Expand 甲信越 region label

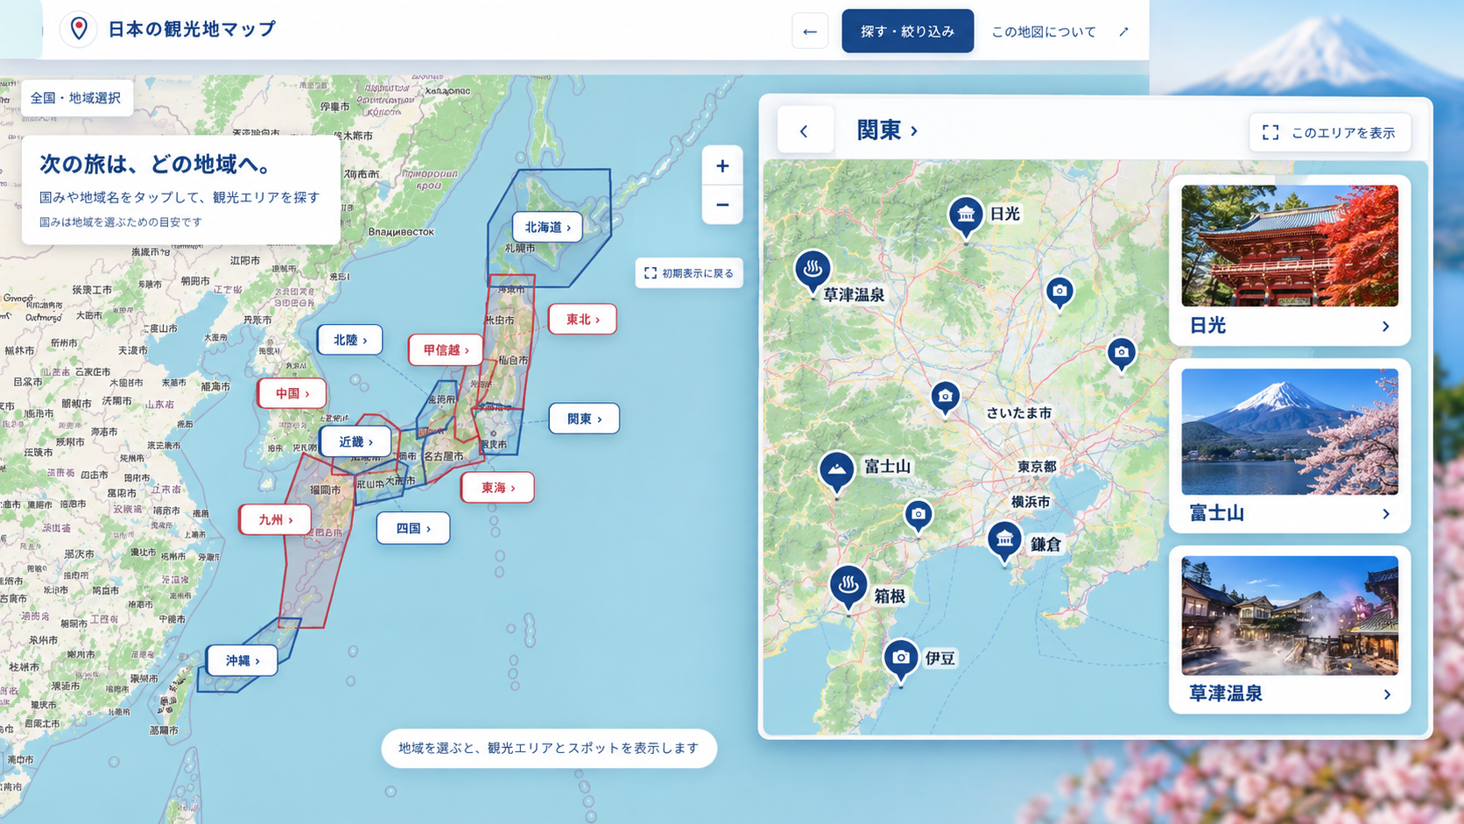pos(446,350)
